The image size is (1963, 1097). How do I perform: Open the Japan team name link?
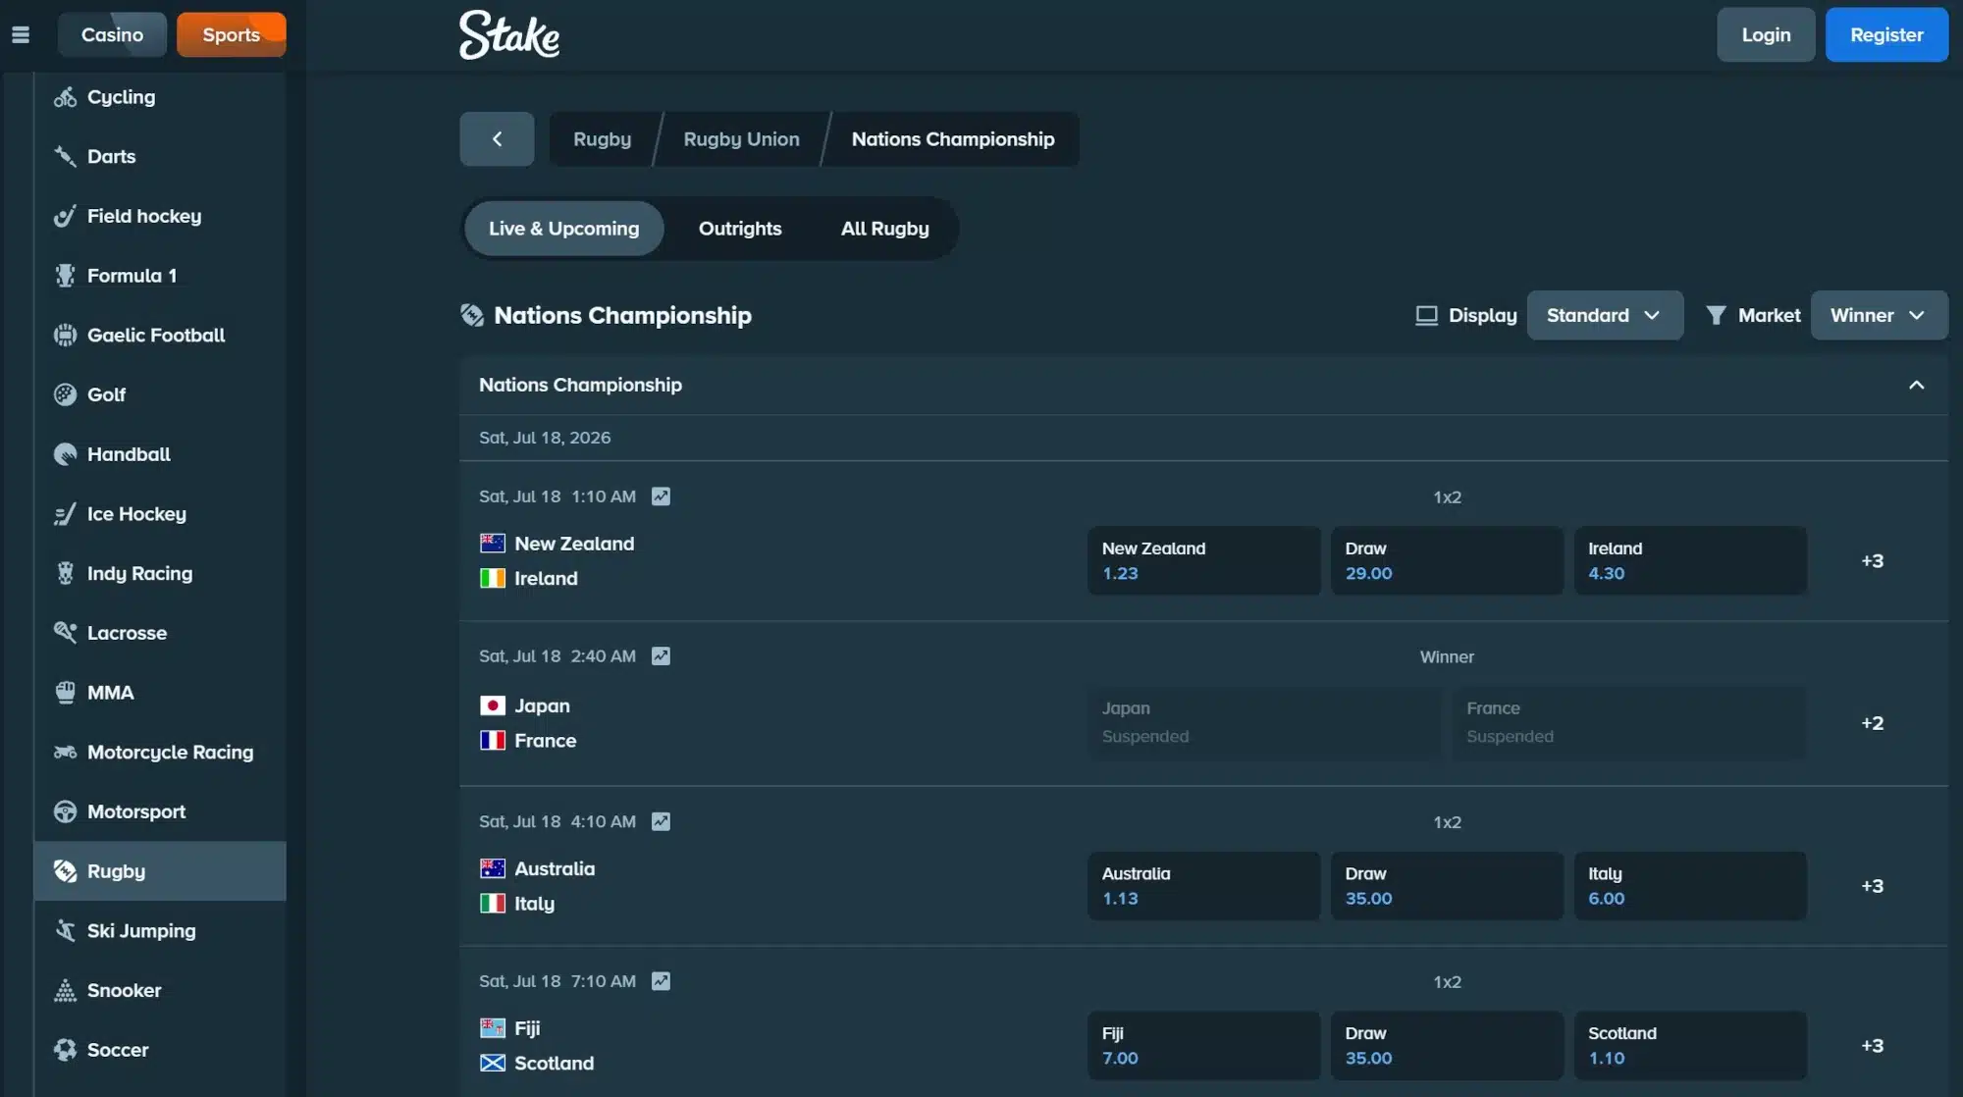[542, 706]
